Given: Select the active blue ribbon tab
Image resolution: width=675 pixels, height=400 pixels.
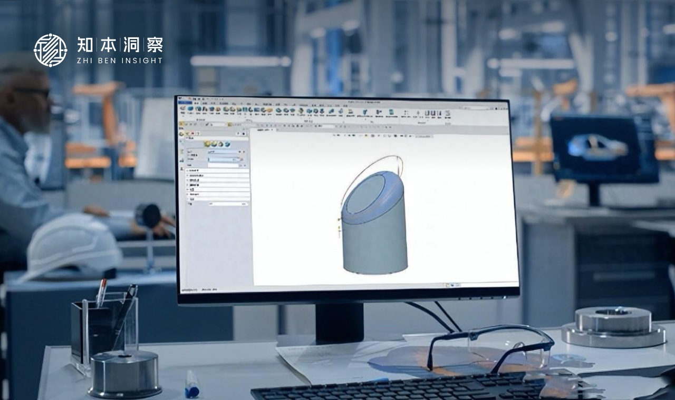Looking at the screenshot, I should (185, 103).
